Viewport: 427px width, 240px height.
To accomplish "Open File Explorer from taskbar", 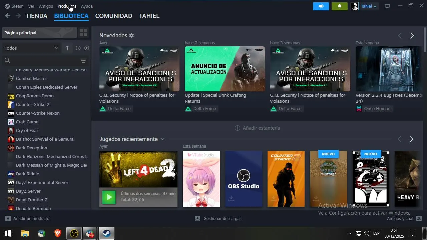I will (25, 233).
